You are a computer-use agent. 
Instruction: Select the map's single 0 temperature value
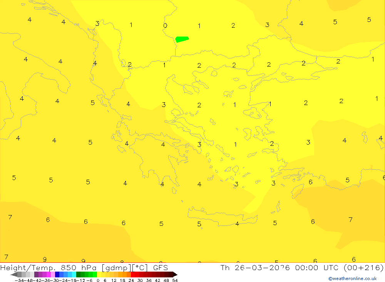(x=165, y=25)
